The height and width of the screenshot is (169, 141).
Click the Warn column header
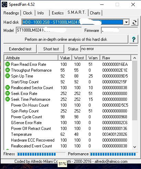click(x=93, y=58)
